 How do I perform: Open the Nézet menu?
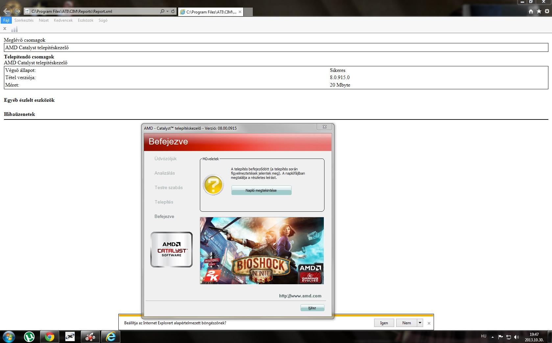(x=44, y=20)
